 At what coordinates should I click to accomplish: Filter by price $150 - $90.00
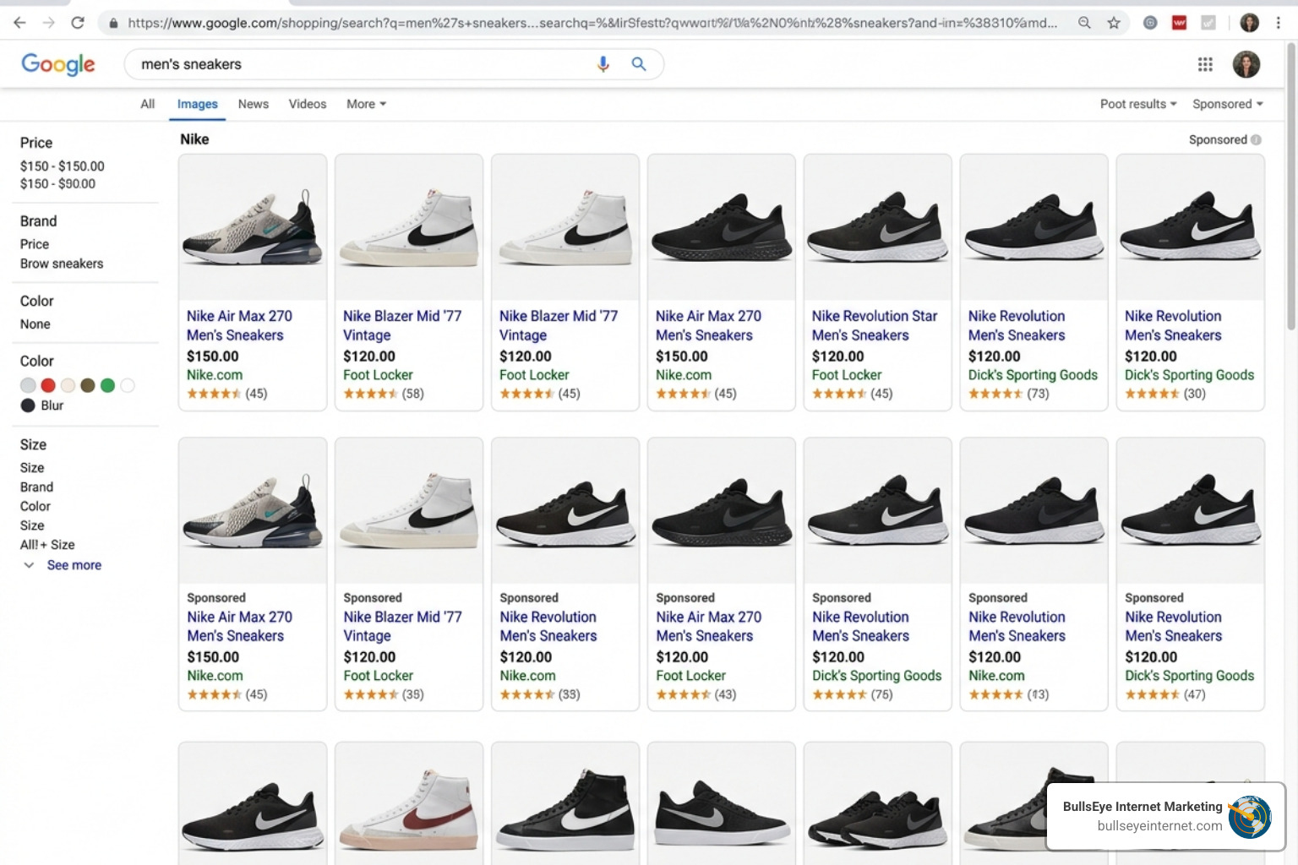(57, 183)
